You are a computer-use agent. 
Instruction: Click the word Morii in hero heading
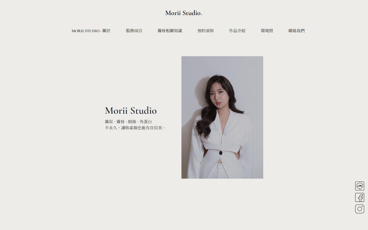(116, 111)
